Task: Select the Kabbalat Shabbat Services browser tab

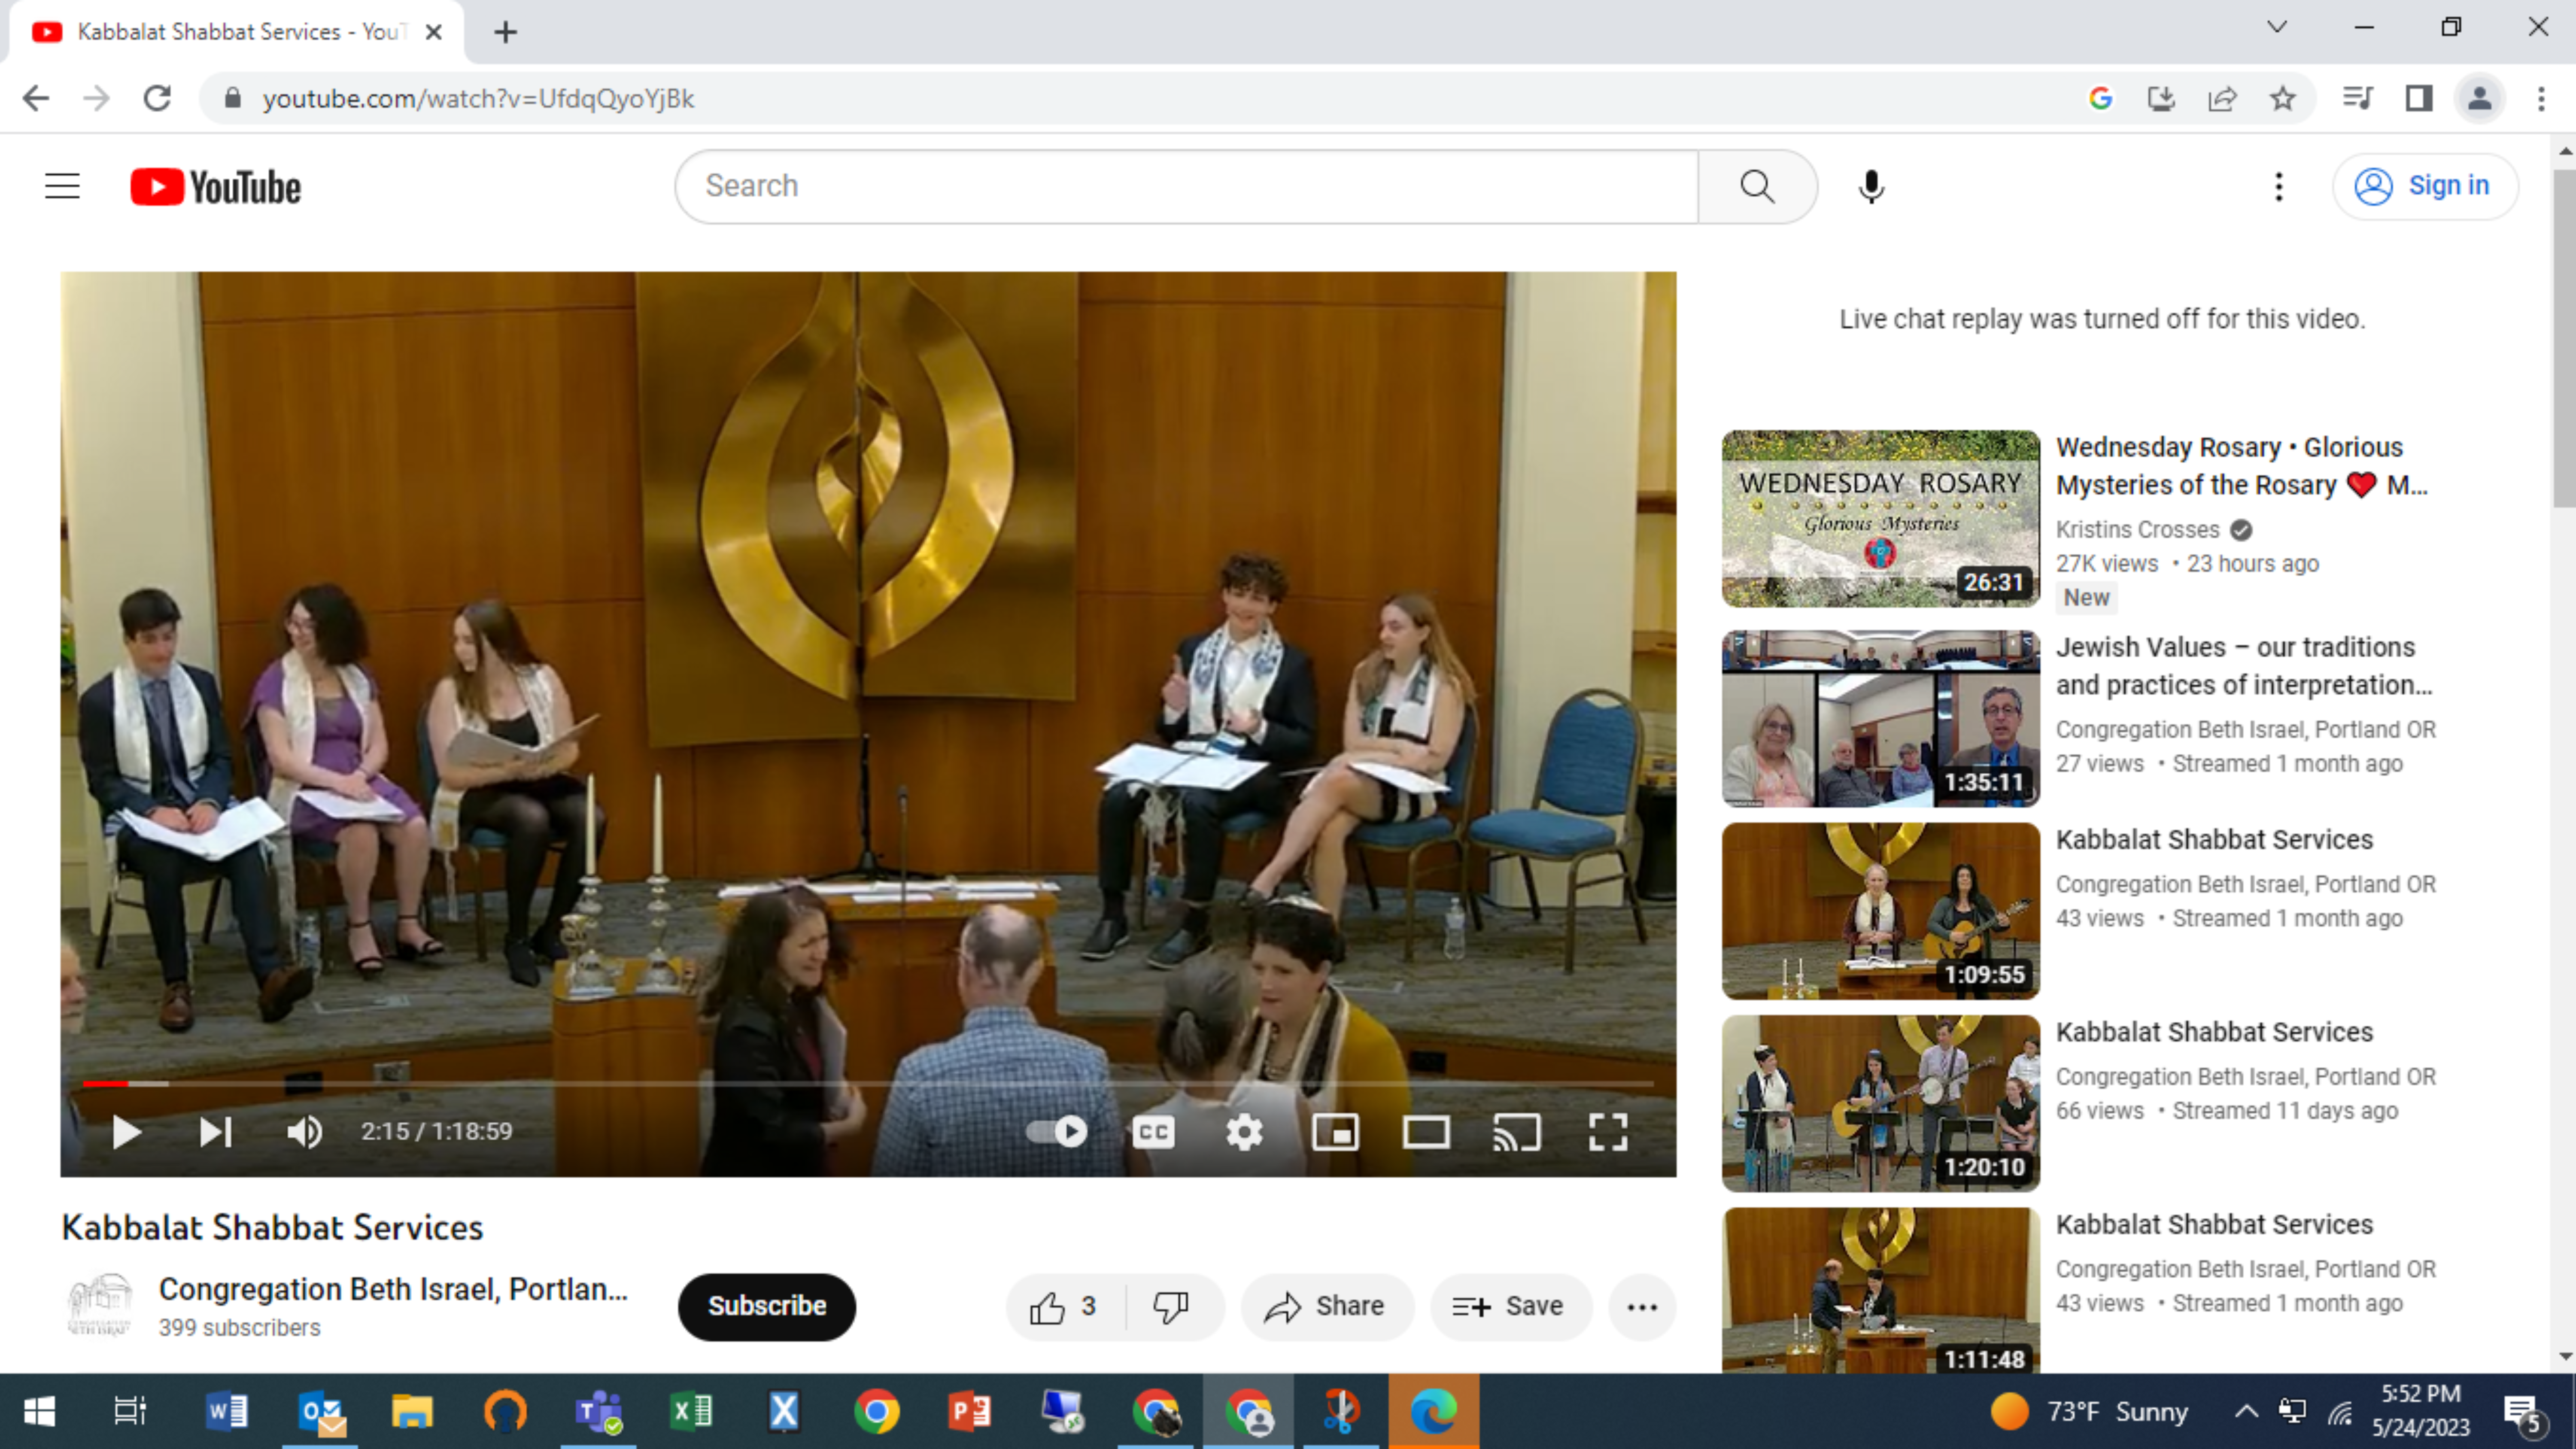Action: [x=238, y=32]
